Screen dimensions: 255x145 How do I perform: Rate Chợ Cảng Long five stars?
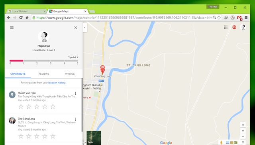[x=53, y=136]
